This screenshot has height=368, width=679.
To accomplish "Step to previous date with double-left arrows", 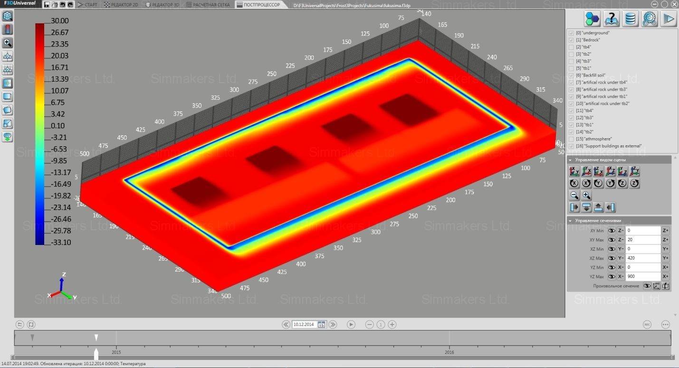I will pyautogui.click(x=286, y=324).
